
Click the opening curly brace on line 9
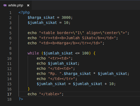[x=94, y=53]
